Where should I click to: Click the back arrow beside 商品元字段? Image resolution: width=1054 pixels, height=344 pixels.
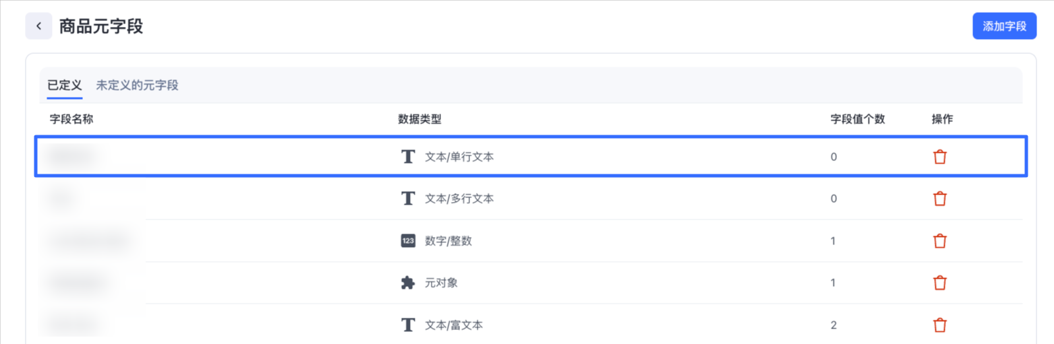pyautogui.click(x=38, y=26)
